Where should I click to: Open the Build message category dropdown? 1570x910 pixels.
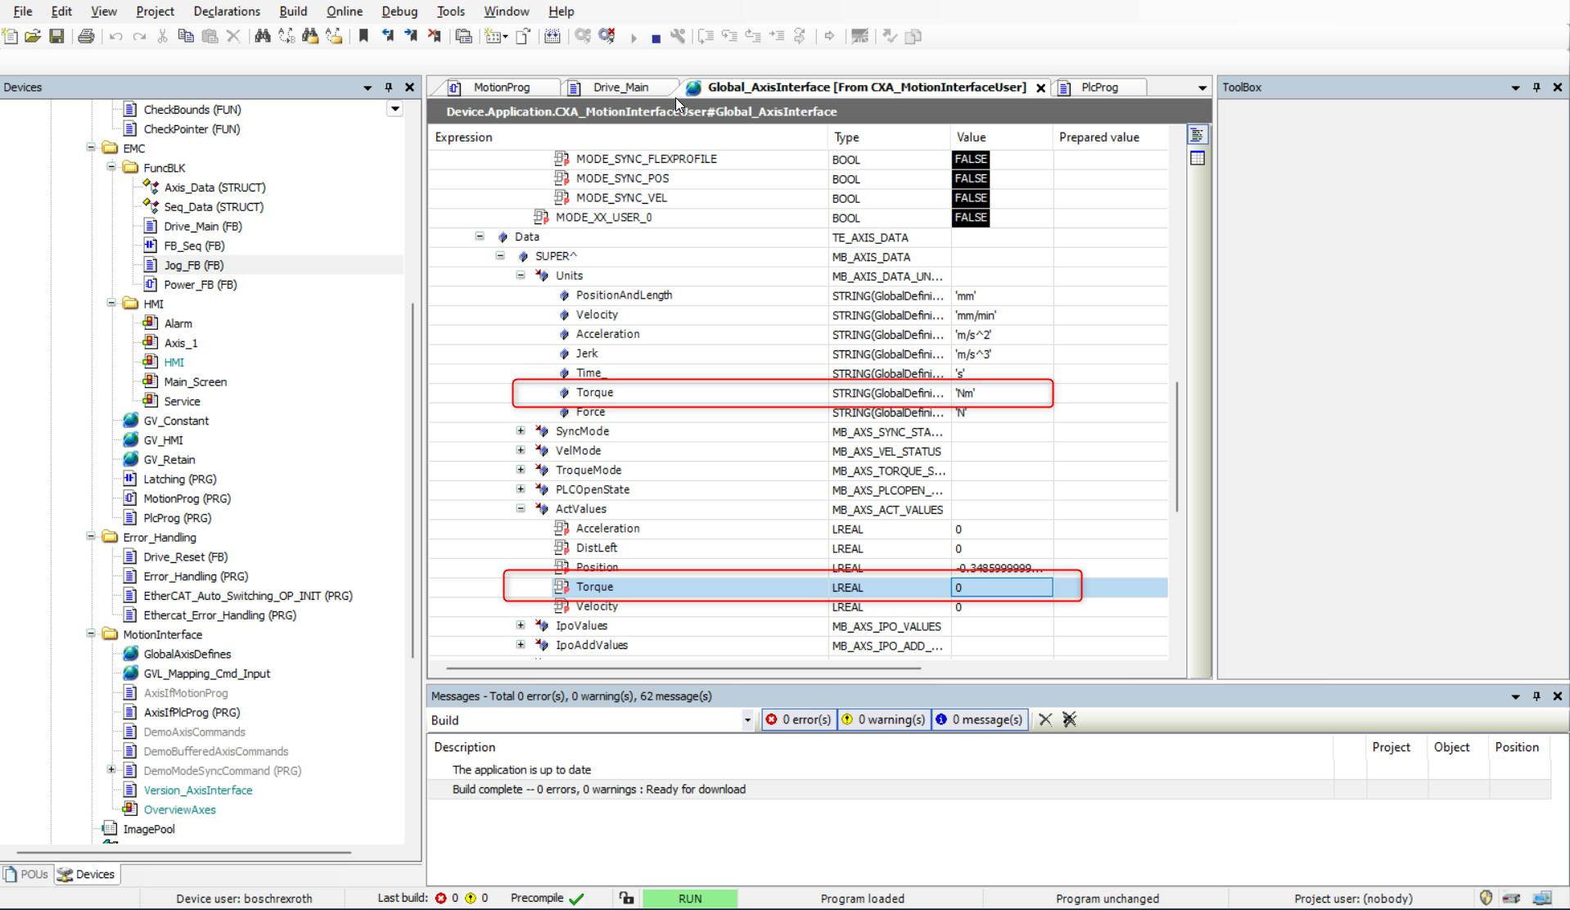pos(747,720)
